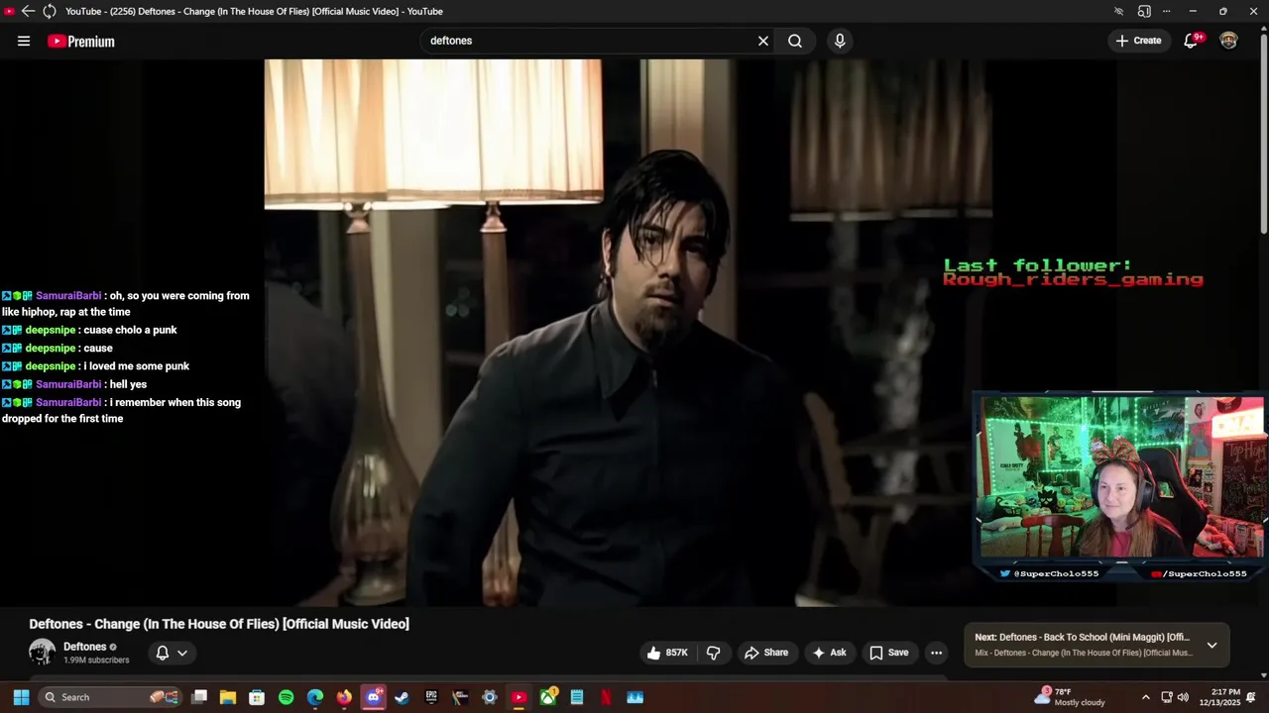The width and height of the screenshot is (1269, 713).
Task: Open the sidebar search icon in title bar
Action: pos(1144,11)
